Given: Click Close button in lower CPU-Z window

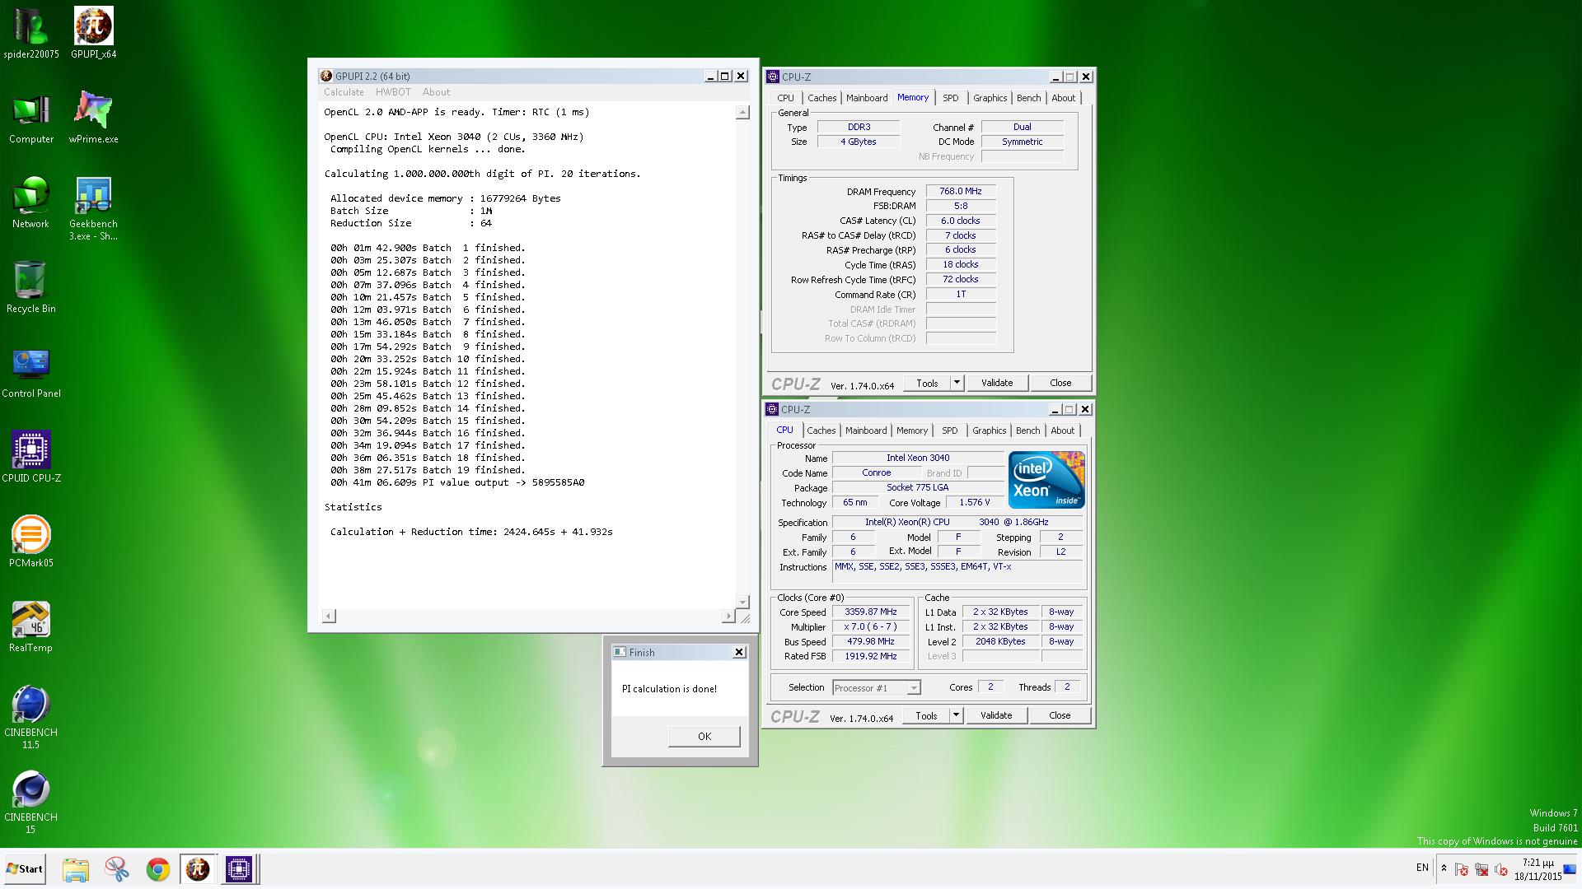Looking at the screenshot, I should pos(1060,715).
